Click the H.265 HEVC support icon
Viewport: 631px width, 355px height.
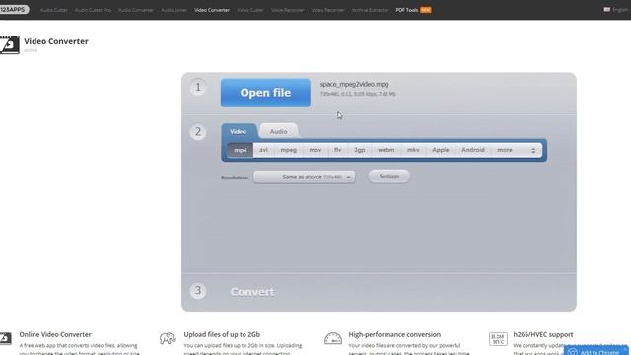point(498,339)
